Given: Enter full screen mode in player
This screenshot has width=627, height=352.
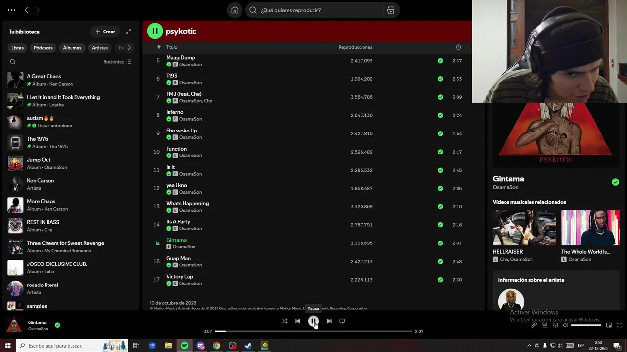Looking at the screenshot, I should [619, 325].
